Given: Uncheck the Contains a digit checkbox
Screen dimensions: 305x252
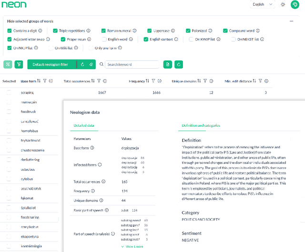Looking at the screenshot, I should coord(10,31).
